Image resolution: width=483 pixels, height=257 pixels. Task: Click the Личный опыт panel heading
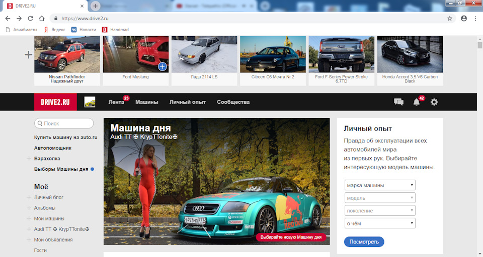(x=368, y=128)
